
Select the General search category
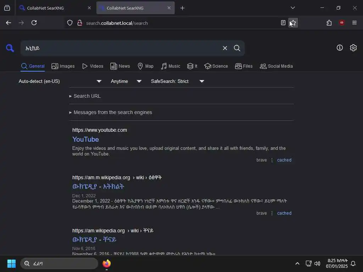33,66
